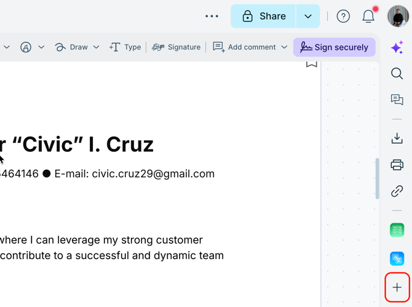Screen dimensions: 412x307
Task: Open the blue translate app icon
Action: (397, 258)
